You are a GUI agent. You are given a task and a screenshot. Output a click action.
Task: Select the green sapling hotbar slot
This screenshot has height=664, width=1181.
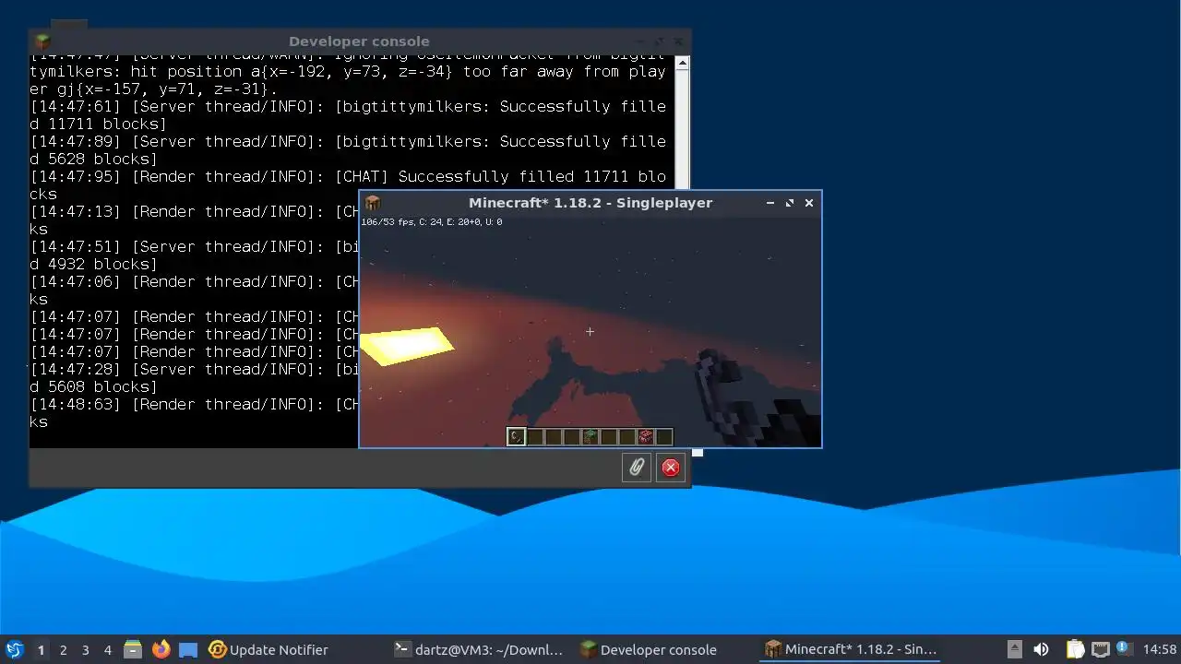590,436
